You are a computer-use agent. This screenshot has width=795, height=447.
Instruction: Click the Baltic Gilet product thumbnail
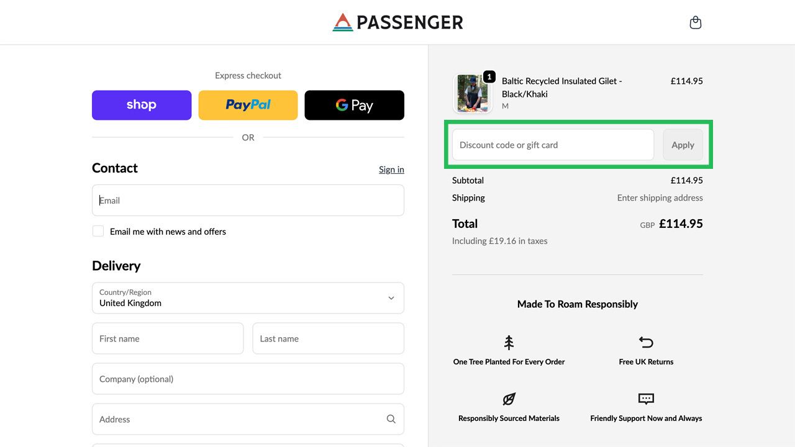[472, 93]
